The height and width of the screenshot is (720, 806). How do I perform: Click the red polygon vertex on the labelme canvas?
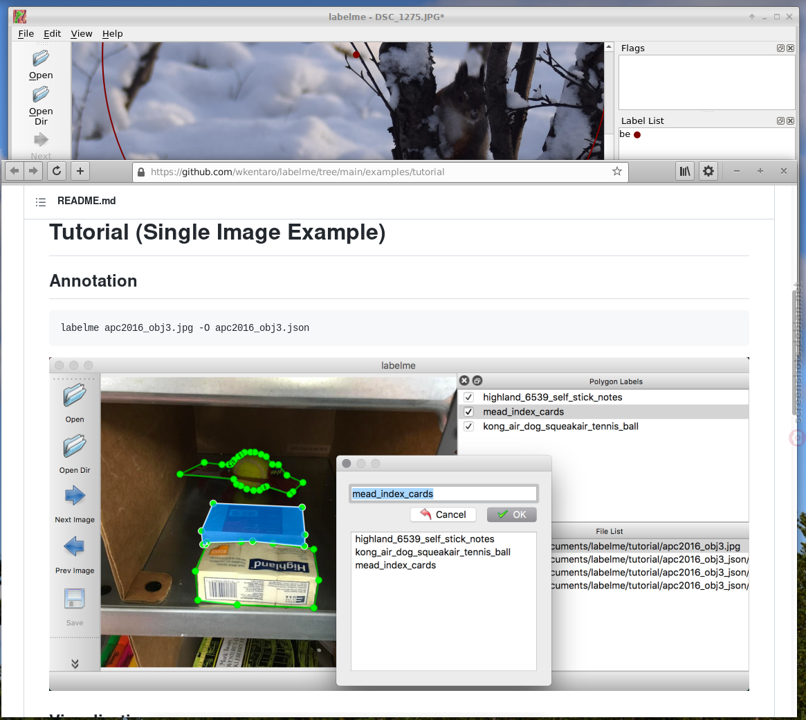click(x=356, y=55)
